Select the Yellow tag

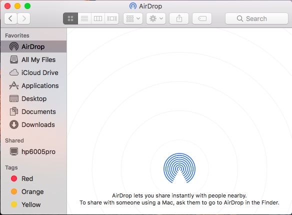(x=33, y=204)
